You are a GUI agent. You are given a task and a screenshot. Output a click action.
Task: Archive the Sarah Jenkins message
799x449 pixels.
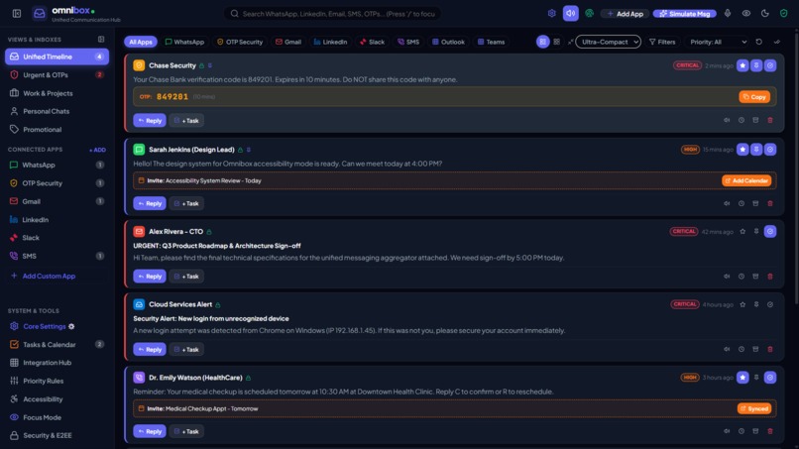[755, 203]
